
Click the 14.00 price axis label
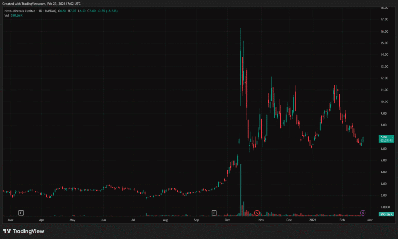[x=384, y=55]
